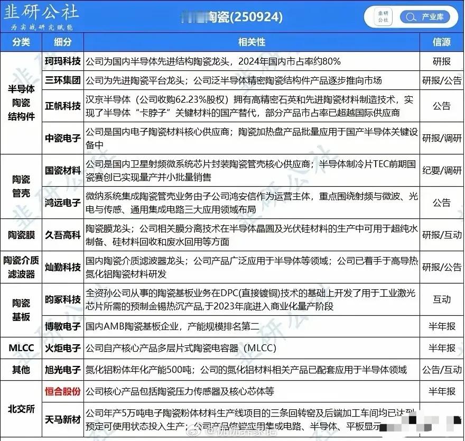Click 三环集团 description about 先进陶瓷平台龙头

234,80
